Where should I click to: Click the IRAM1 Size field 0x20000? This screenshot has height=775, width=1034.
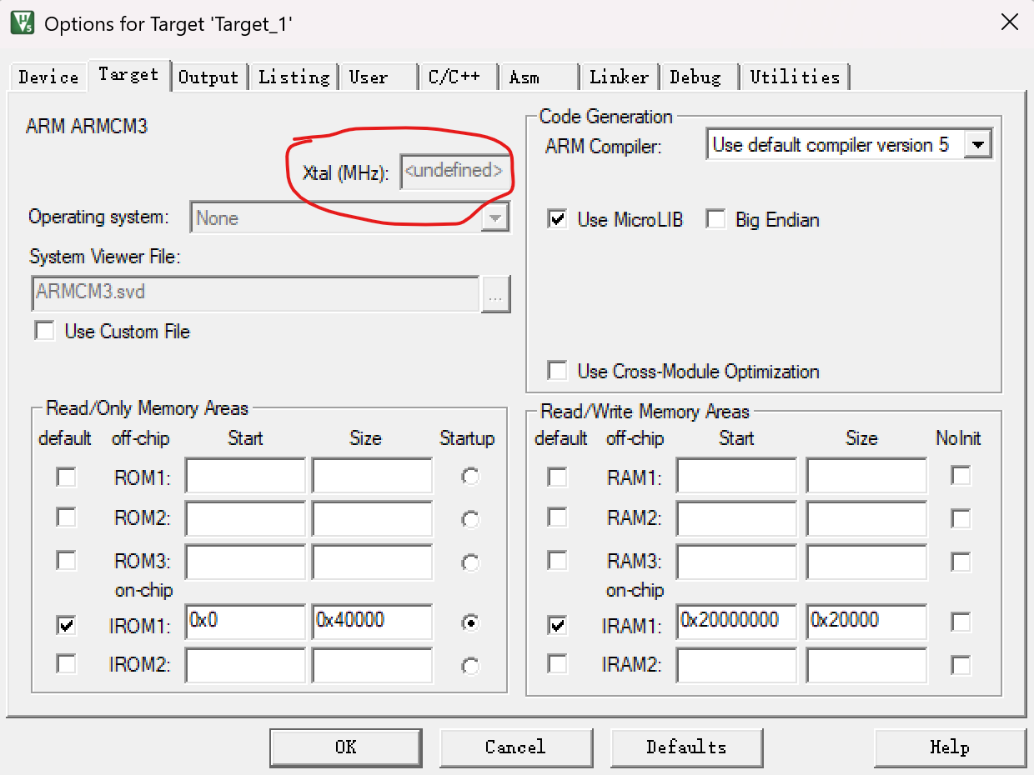[866, 622]
